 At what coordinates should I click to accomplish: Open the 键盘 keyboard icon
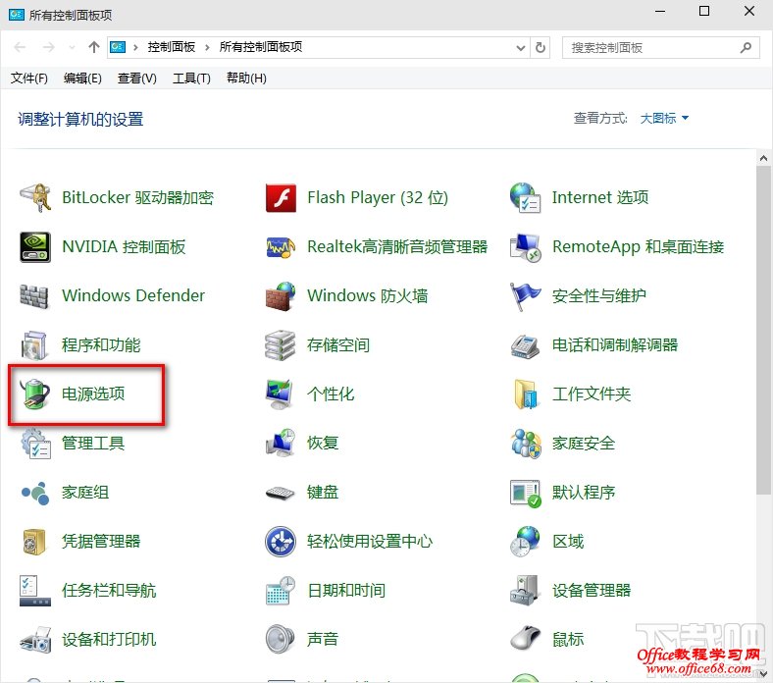[x=280, y=493]
